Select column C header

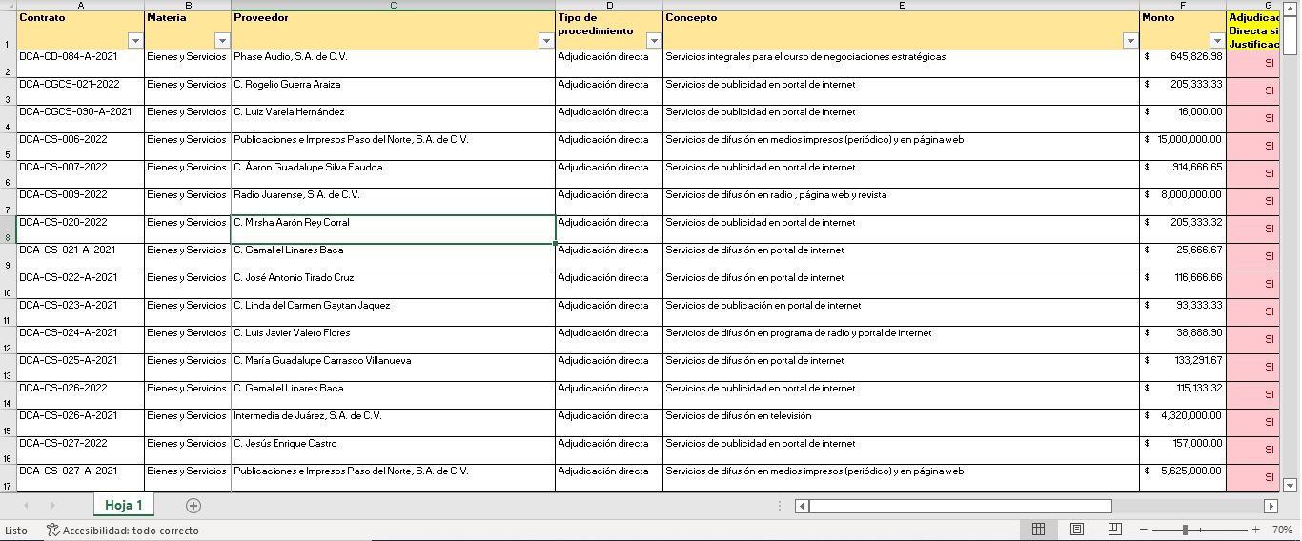pos(393,5)
